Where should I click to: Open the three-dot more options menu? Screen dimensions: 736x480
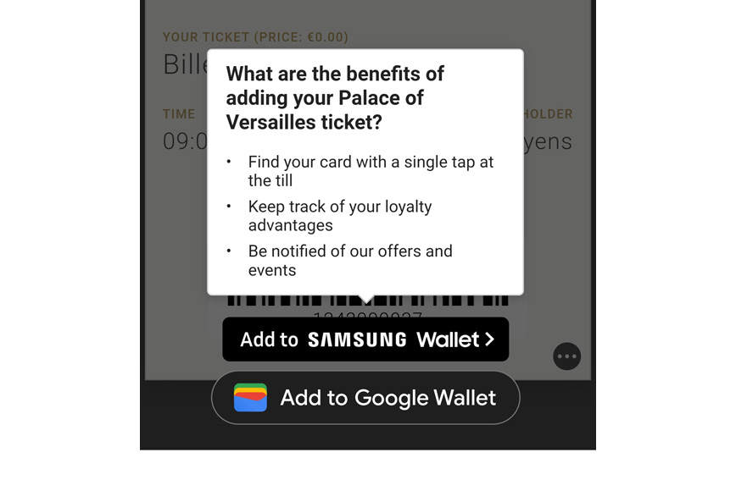(x=567, y=356)
